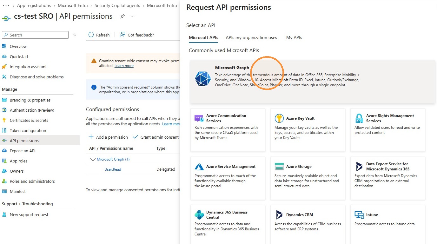Launch the Integration assistant rocket icon
The image size is (437, 244).
click(x=4, y=67)
